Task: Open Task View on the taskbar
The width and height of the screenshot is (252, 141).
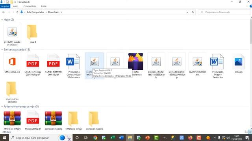Action: (x=86, y=137)
